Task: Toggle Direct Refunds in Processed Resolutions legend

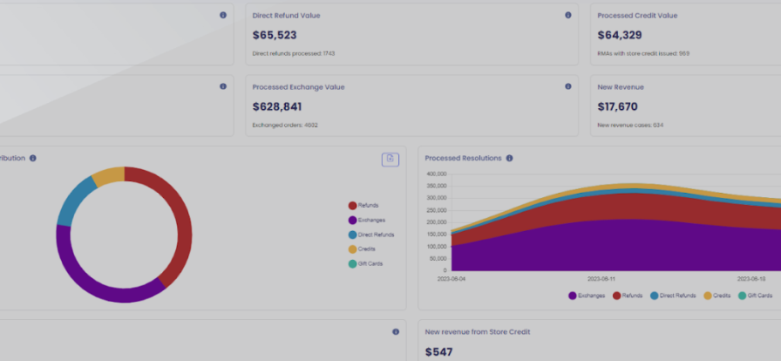Action: click(x=671, y=296)
